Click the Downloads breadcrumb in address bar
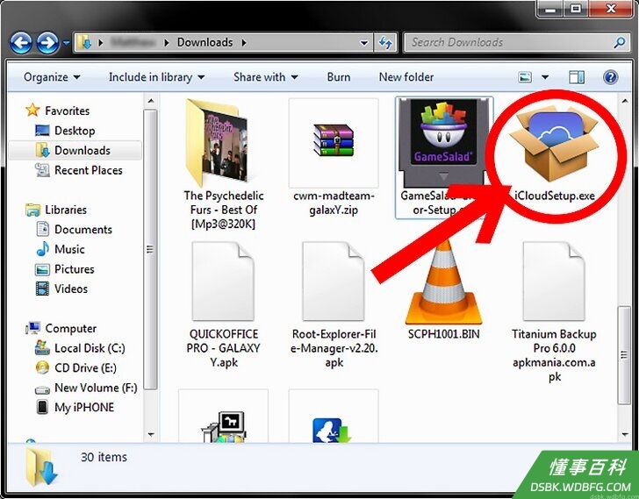Viewport: 639px width, 499px height. tap(205, 42)
